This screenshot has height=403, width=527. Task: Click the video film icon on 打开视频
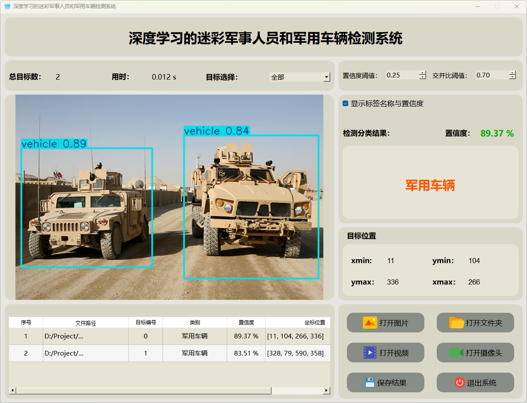(x=370, y=353)
